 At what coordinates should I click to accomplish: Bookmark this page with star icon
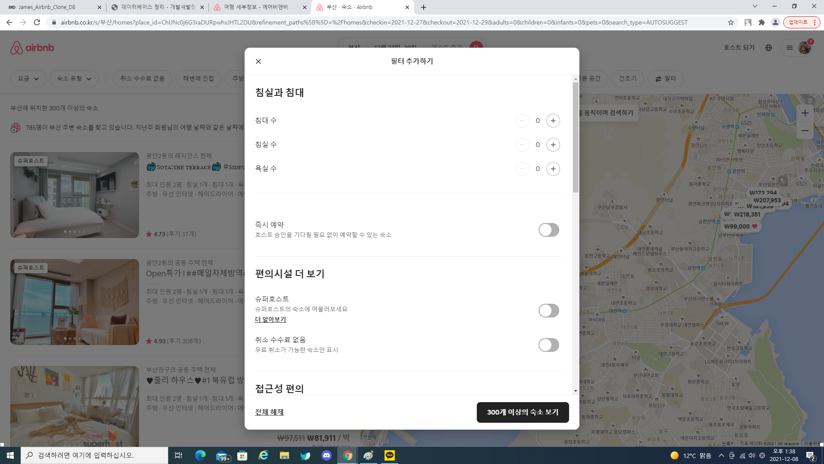click(730, 22)
